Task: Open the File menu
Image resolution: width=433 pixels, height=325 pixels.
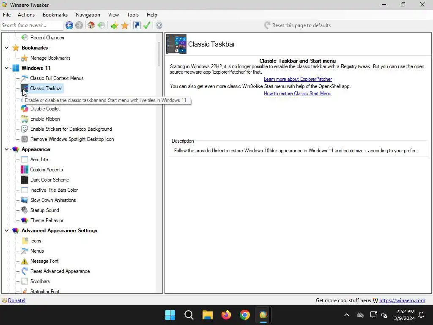Action: tap(7, 15)
